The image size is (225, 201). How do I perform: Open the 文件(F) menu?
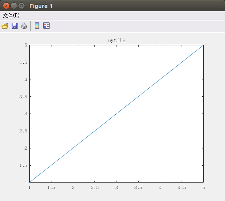(11, 16)
